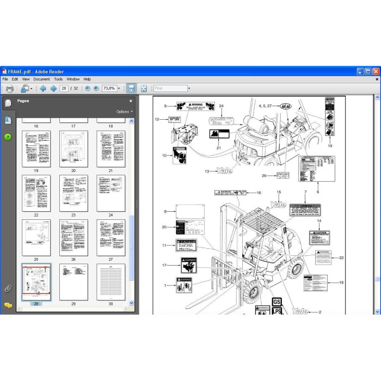Click the thumbnail panel vertical scrollbar thumb

point(132,248)
